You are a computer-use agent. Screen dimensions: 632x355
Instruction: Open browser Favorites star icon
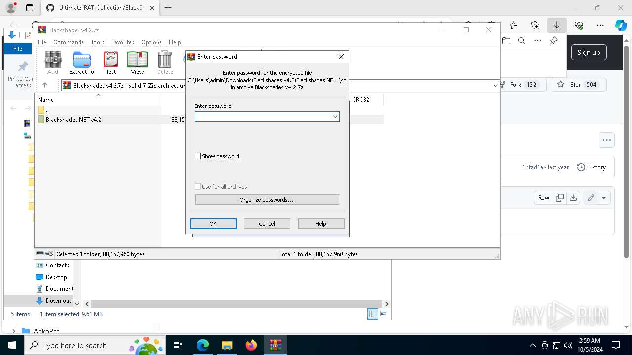[513, 25]
